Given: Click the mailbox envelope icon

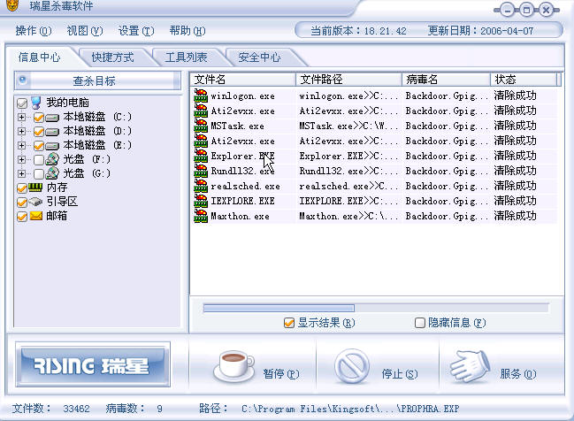Looking at the screenshot, I should pyautogui.click(x=36, y=216).
